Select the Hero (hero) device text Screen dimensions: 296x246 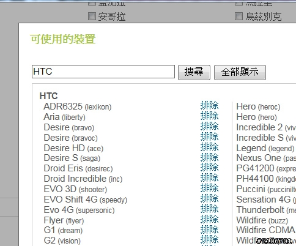click(256, 117)
